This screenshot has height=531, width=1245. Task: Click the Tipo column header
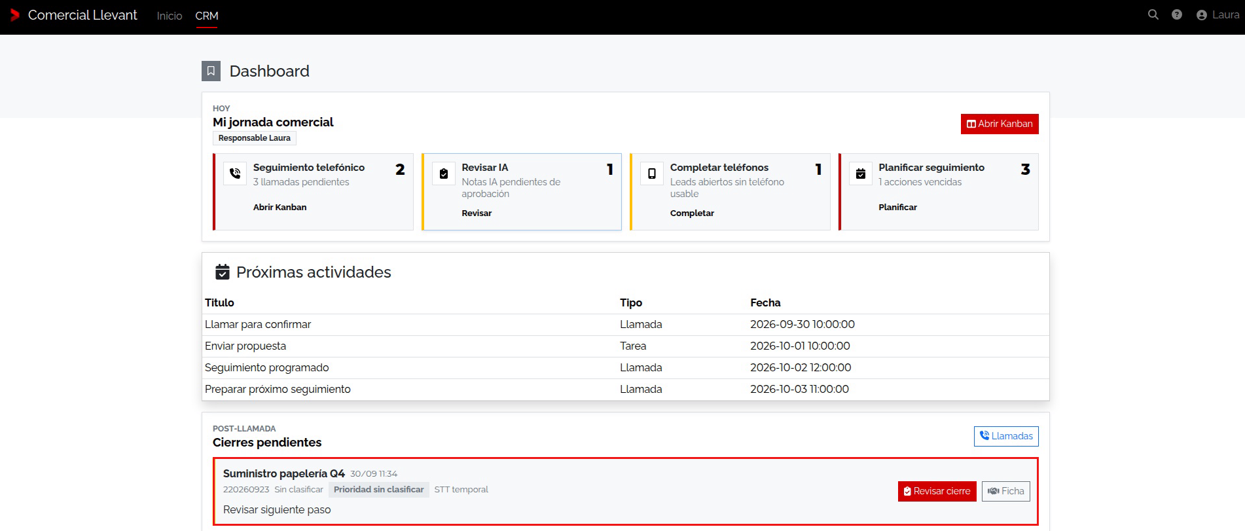tap(631, 302)
